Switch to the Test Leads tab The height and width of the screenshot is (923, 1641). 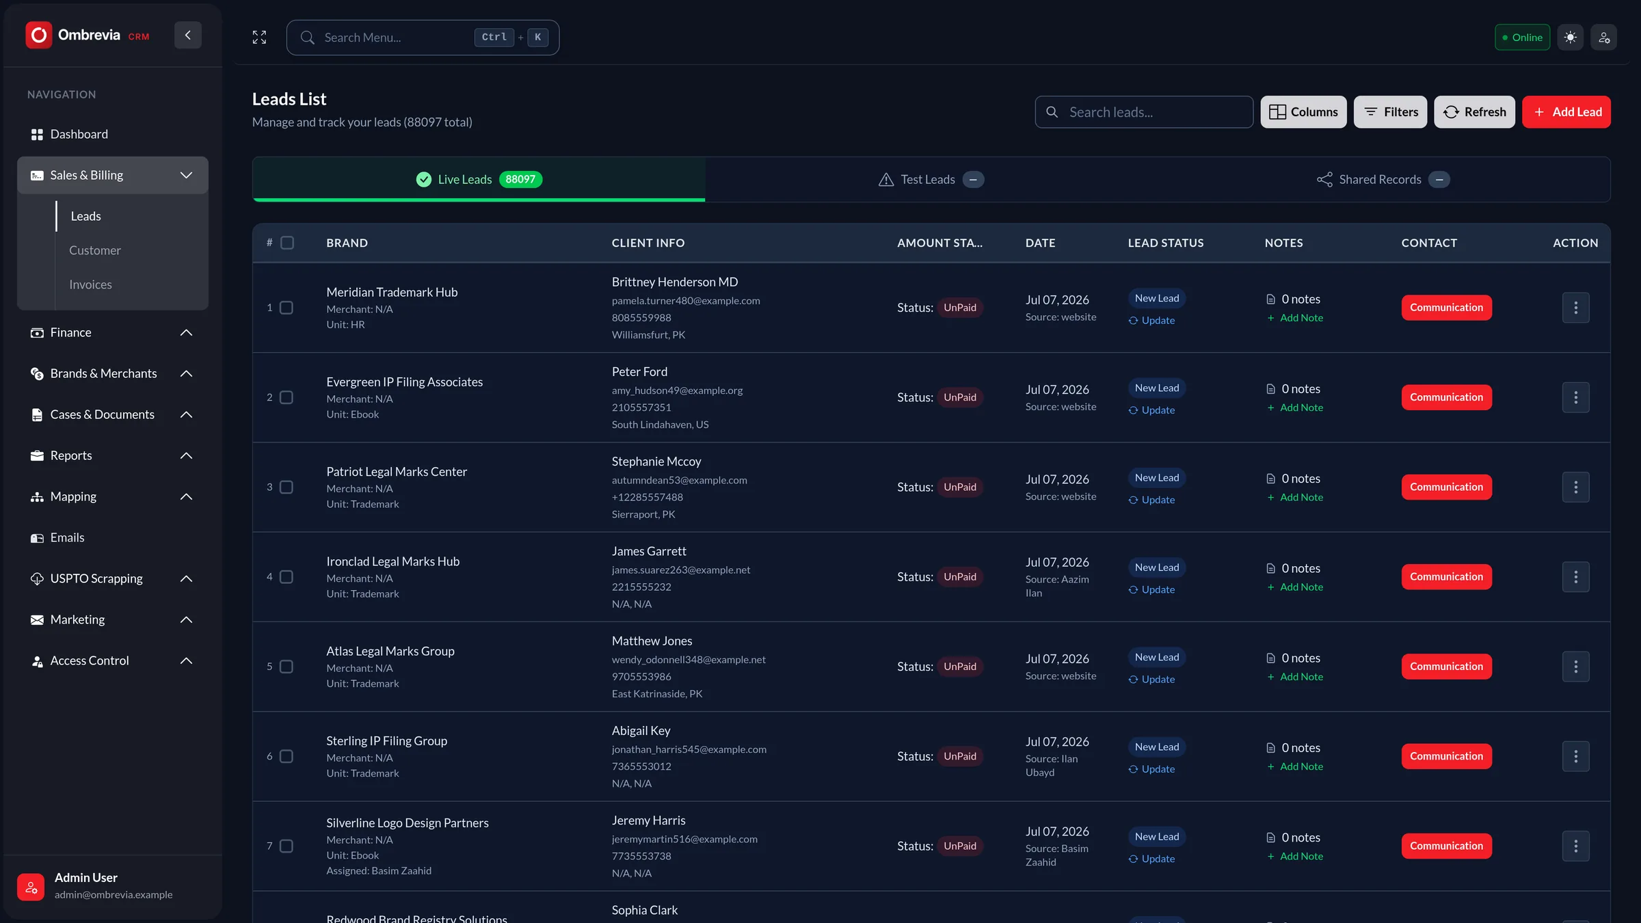931,179
